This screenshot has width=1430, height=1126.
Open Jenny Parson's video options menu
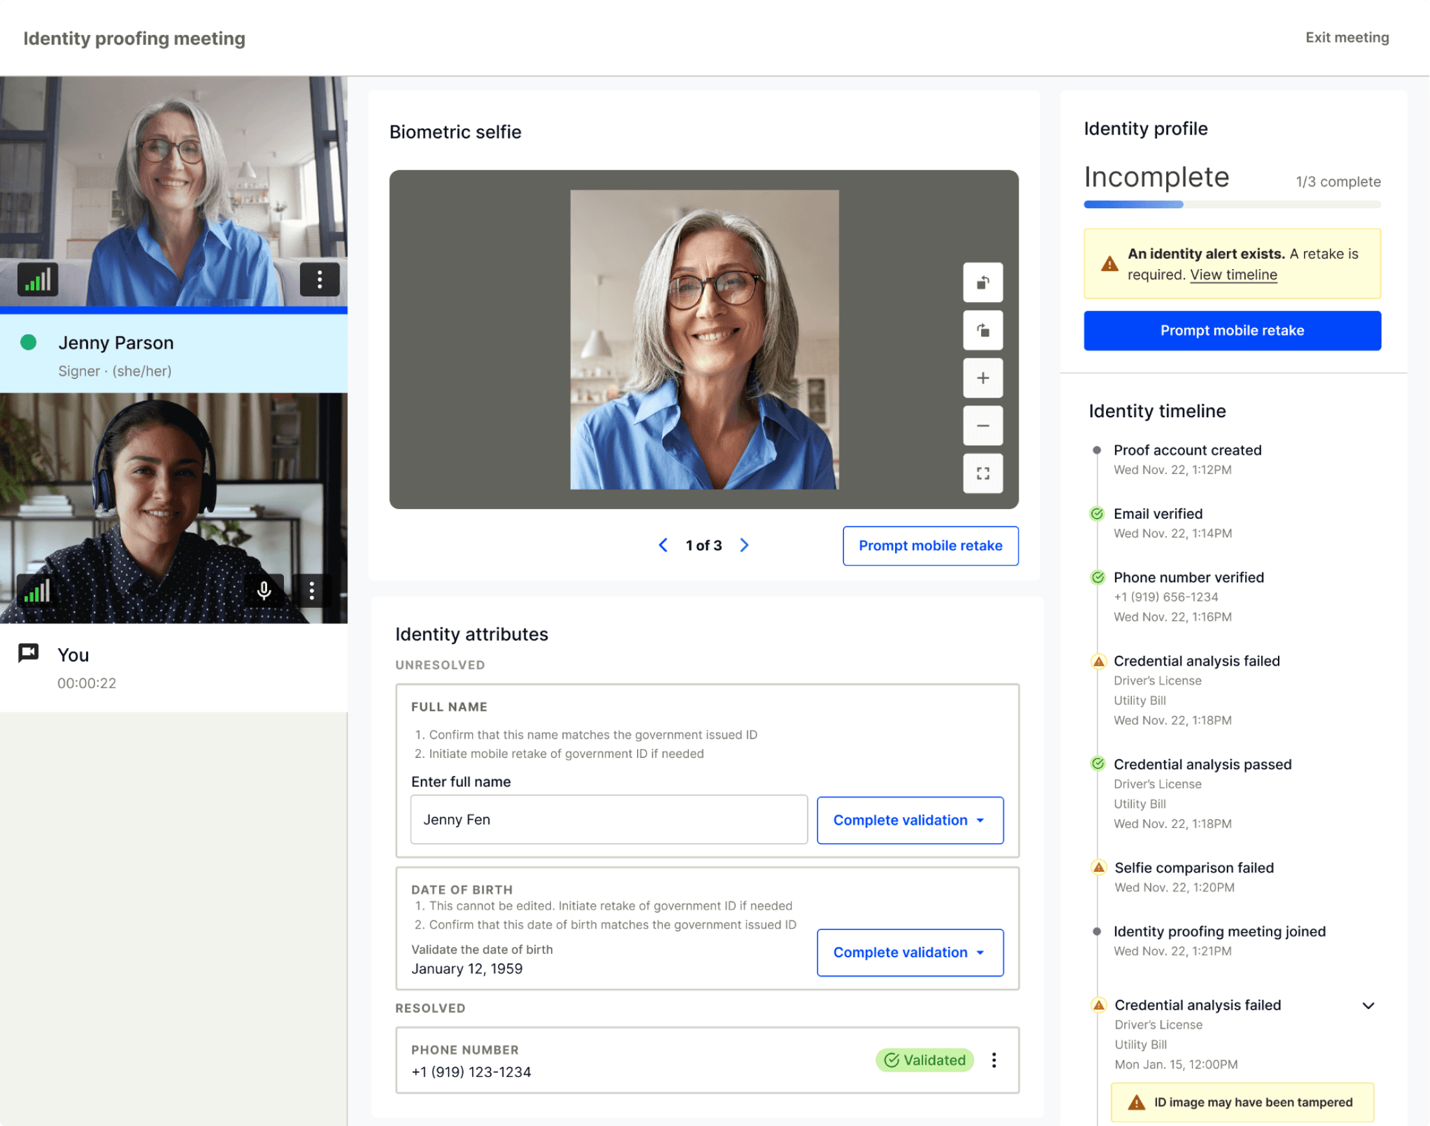[320, 279]
